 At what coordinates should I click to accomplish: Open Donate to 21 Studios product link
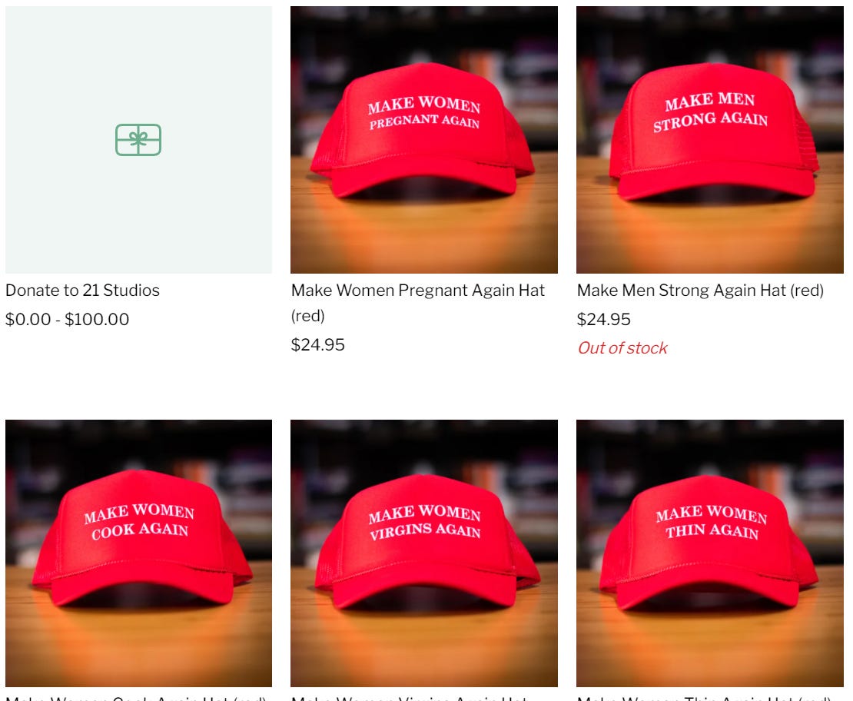coord(83,290)
